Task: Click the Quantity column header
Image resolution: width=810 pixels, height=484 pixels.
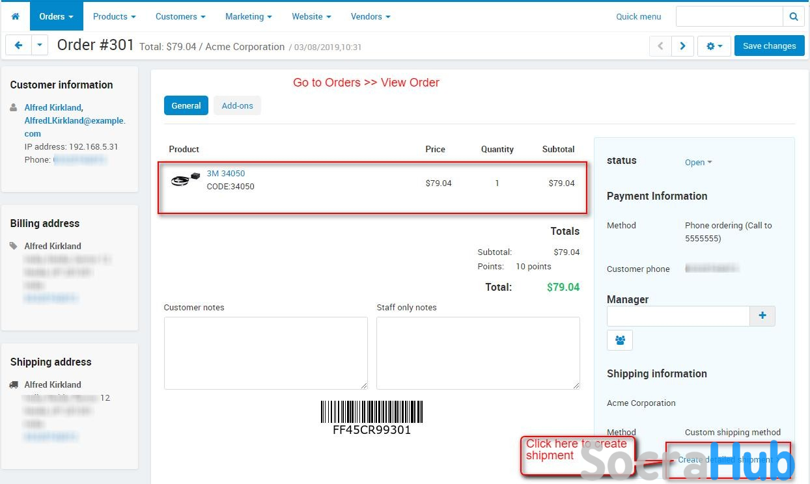Action: pyautogui.click(x=497, y=149)
